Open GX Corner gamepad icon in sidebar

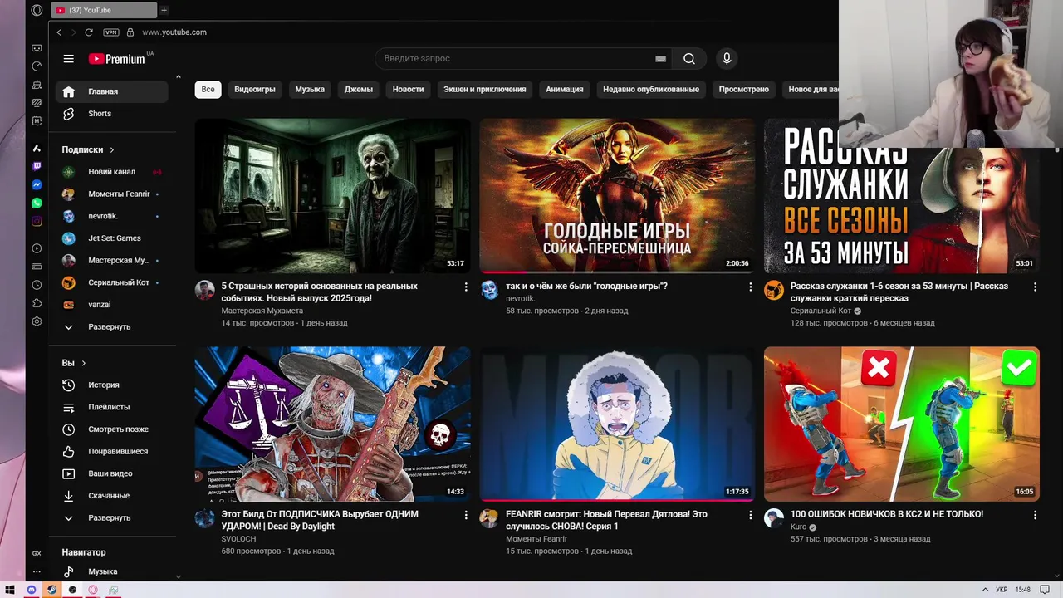[x=37, y=48]
